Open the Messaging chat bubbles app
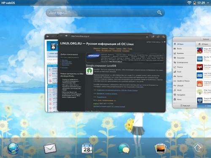The image size is (211, 158). coord(124,148)
